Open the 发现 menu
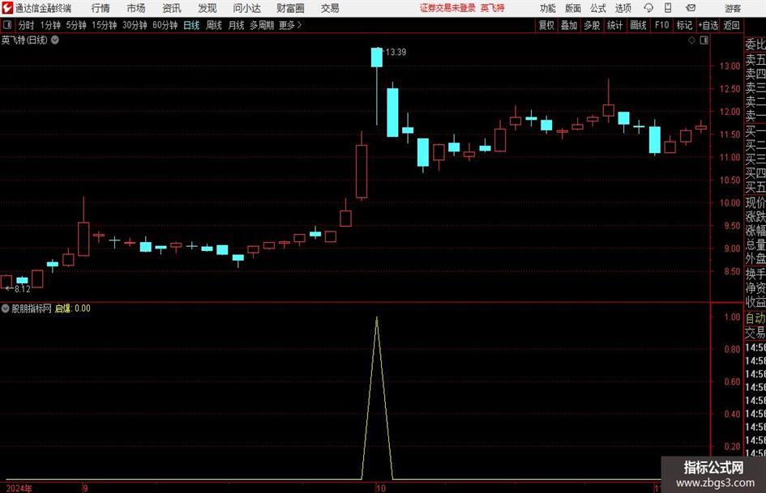Image resolution: width=766 pixels, height=493 pixels. 208,8
